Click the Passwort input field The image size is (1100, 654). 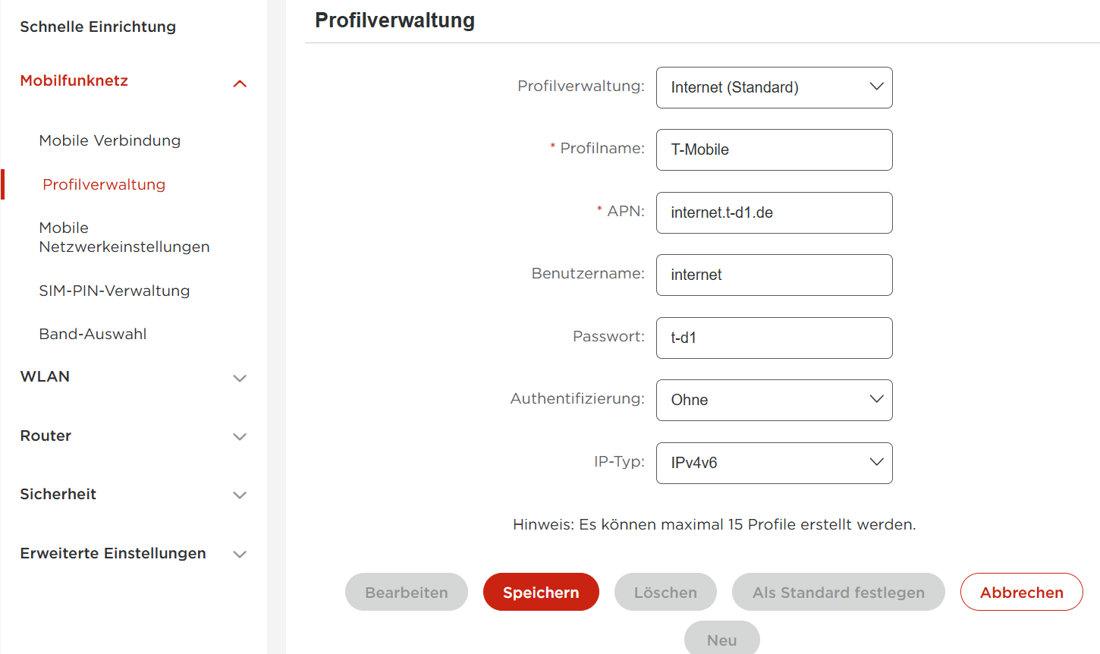point(774,338)
